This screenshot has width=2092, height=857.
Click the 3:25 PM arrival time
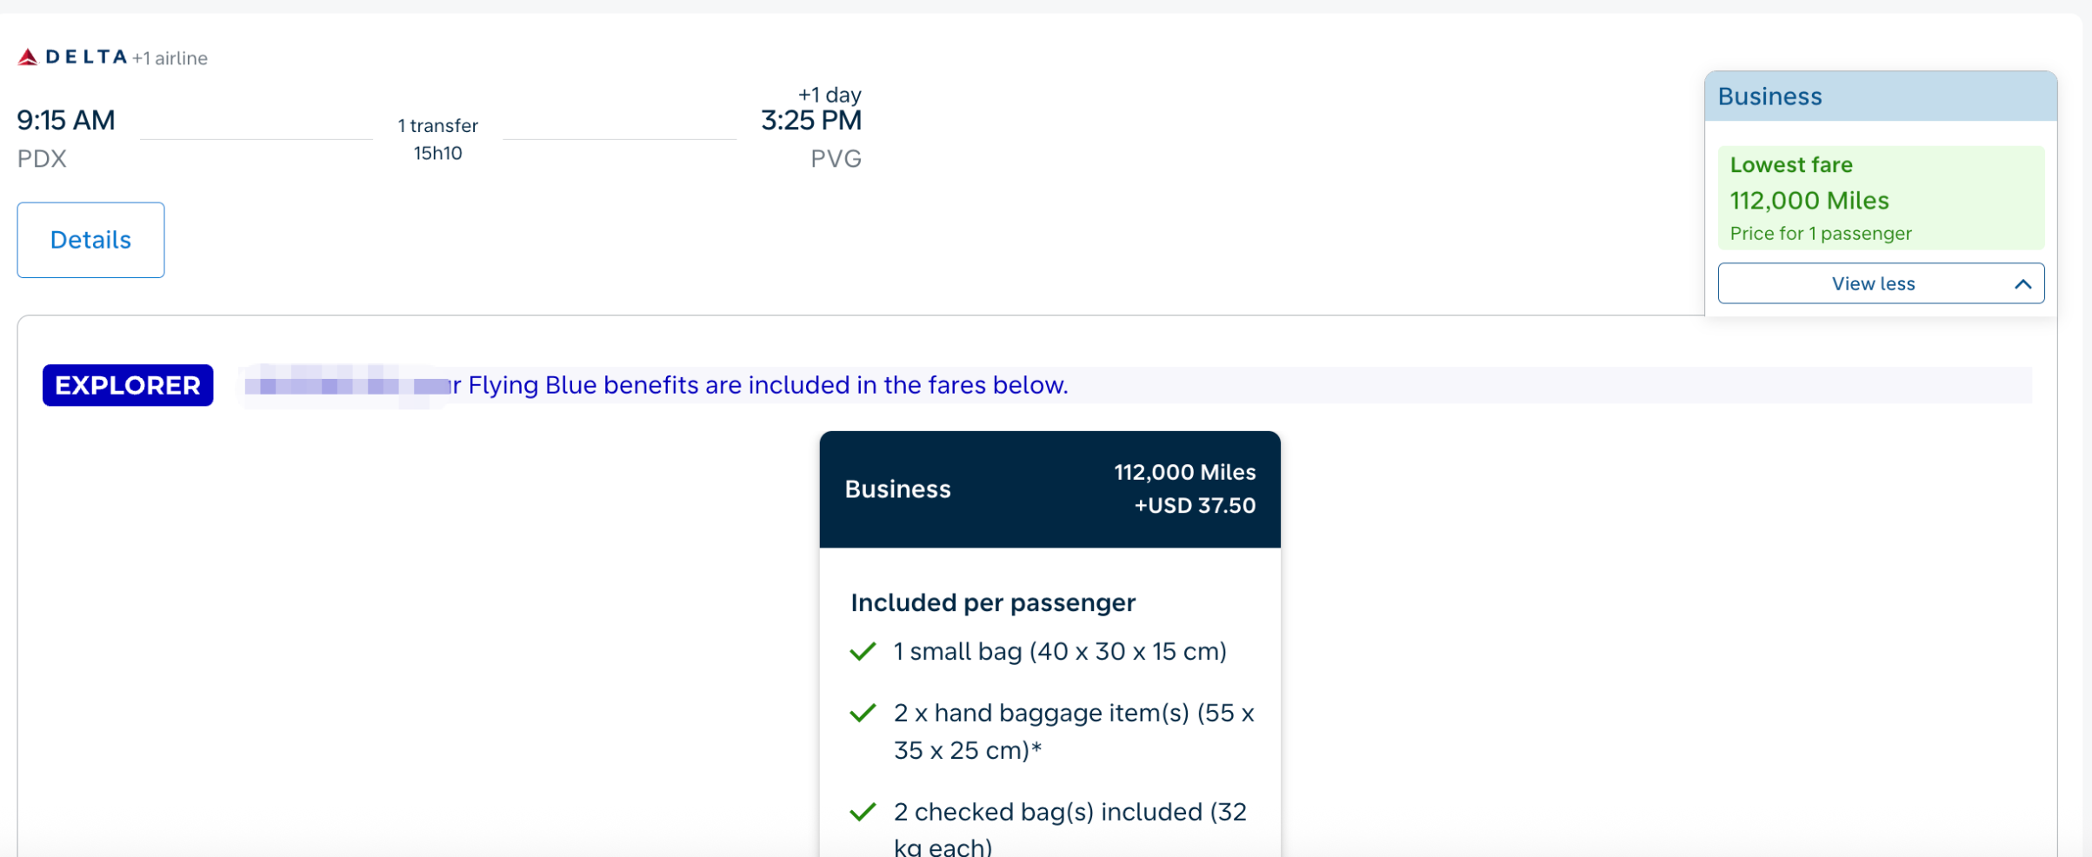pyautogui.click(x=810, y=120)
